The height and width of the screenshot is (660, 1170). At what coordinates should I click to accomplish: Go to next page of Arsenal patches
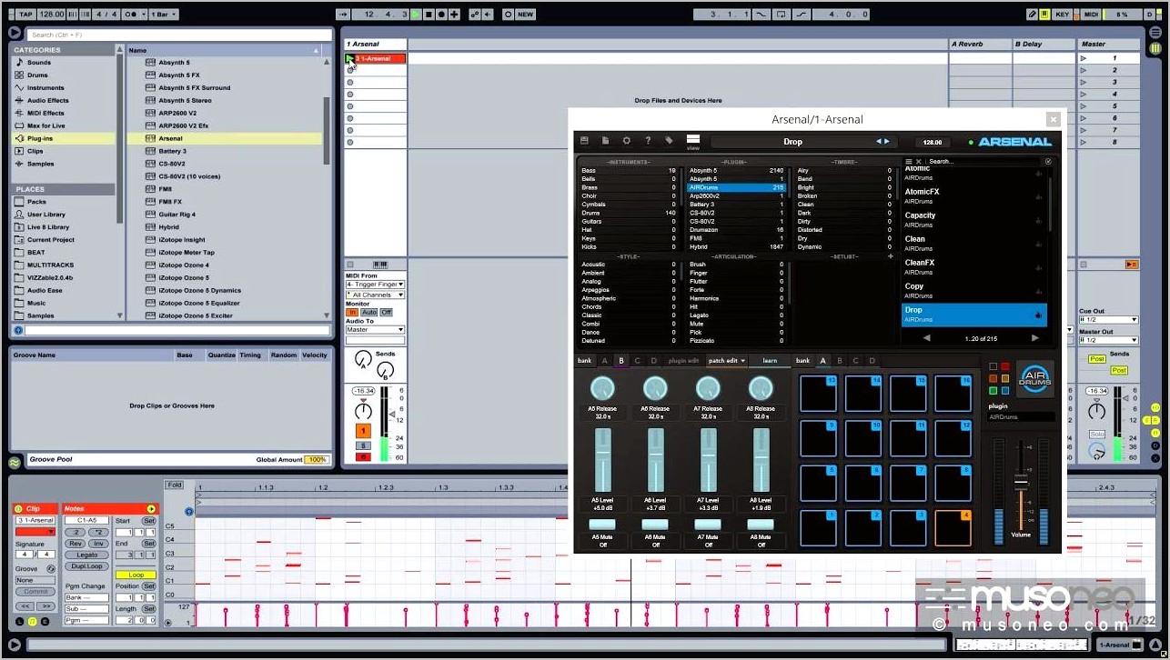point(1034,338)
